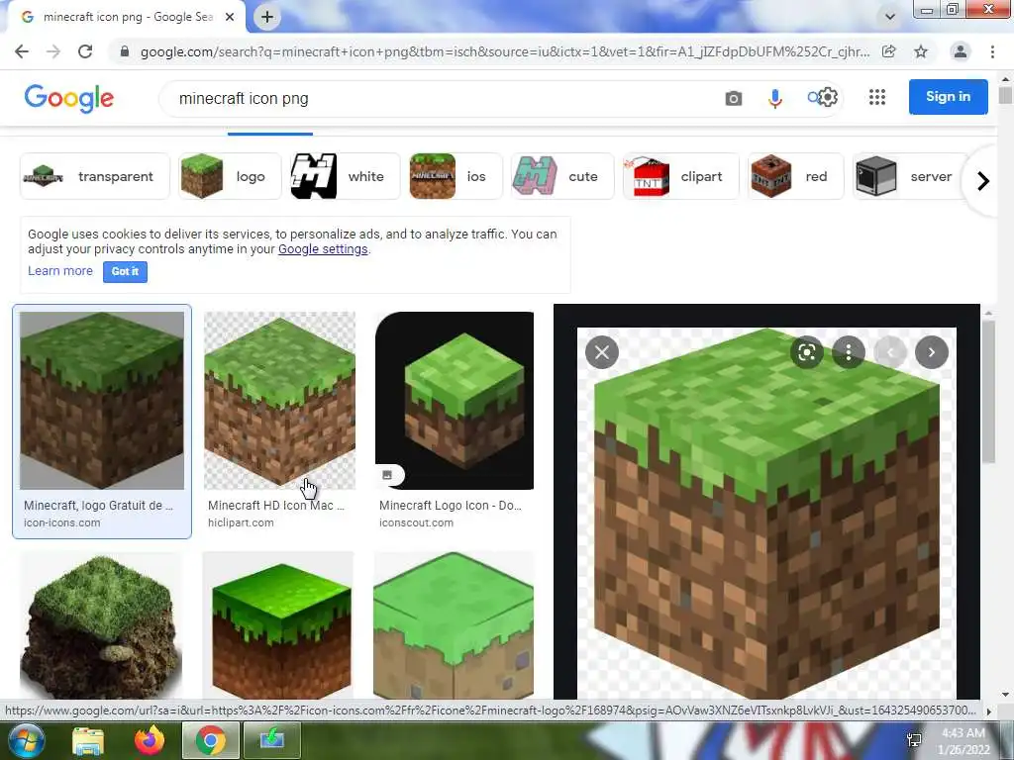Select the Minecraft, logo Gratuit thumbnail
This screenshot has height=760, width=1014.
point(102,401)
